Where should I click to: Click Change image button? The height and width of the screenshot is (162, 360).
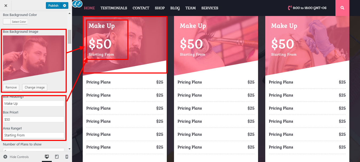coord(35,87)
